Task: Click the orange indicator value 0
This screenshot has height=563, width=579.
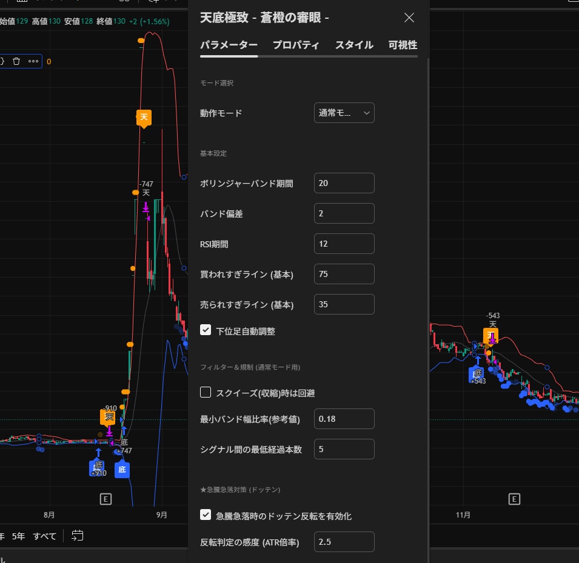Action: pyautogui.click(x=49, y=62)
